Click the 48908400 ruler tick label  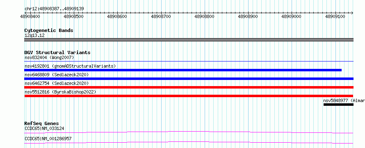(30, 16)
